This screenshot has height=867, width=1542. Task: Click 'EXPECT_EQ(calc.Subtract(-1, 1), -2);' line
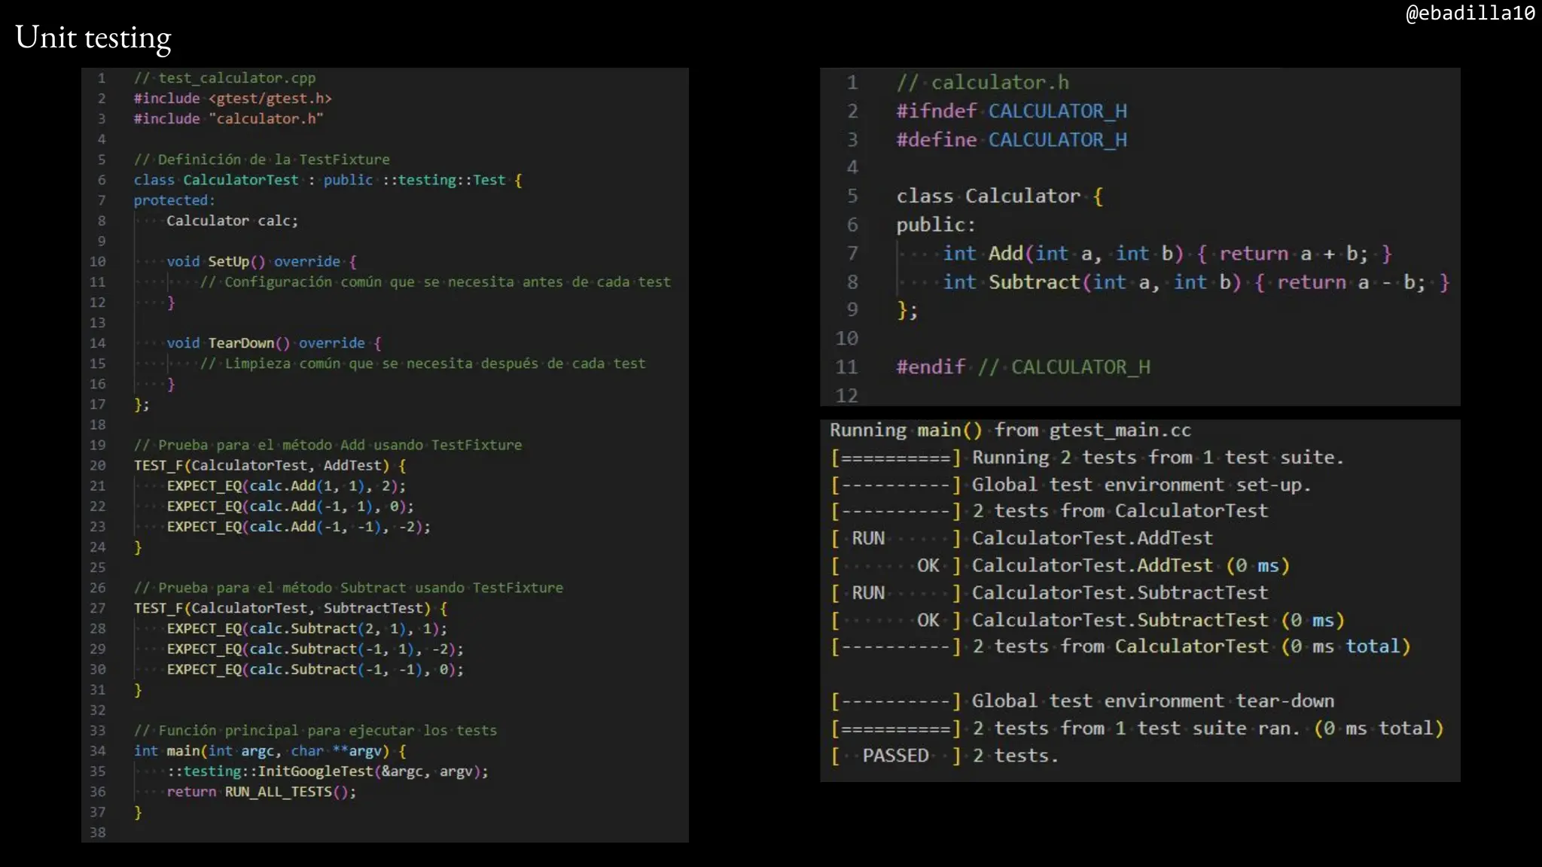[x=315, y=648]
